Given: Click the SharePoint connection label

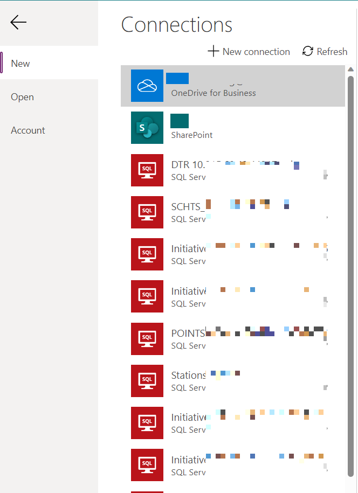Looking at the screenshot, I should point(191,135).
